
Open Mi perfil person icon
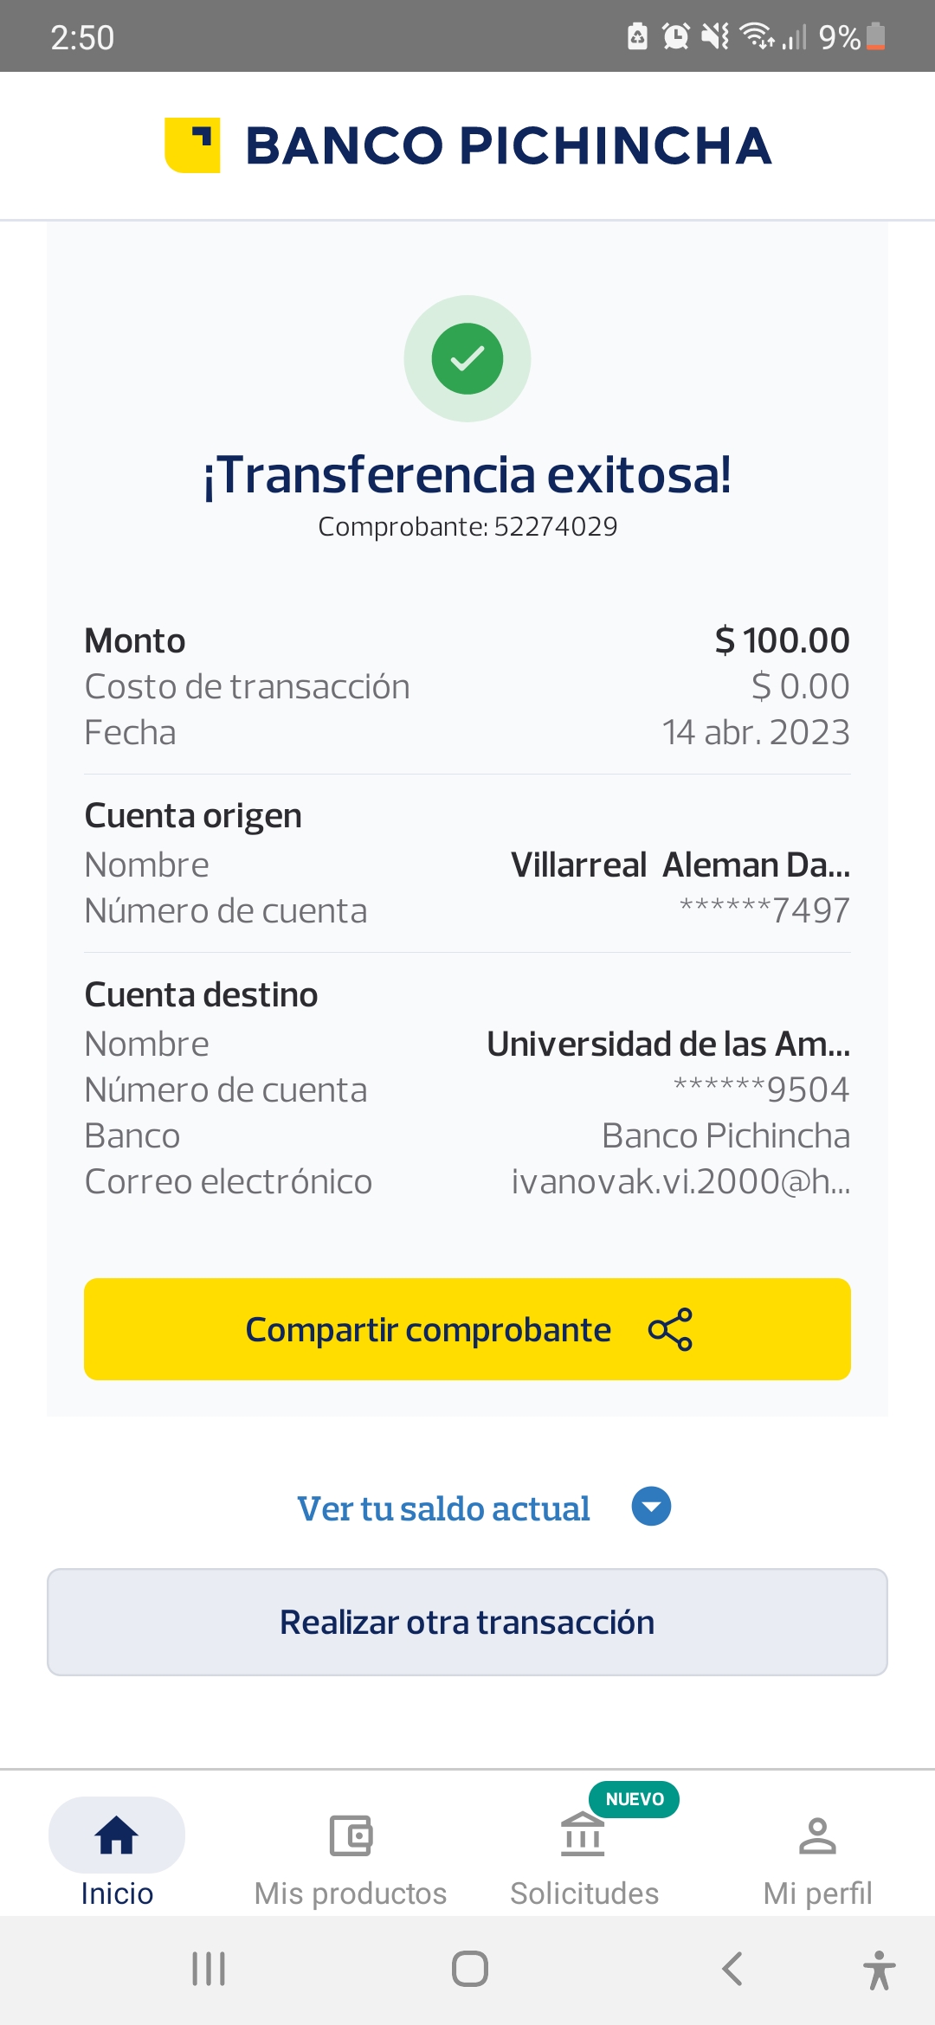pyautogui.click(x=817, y=1835)
